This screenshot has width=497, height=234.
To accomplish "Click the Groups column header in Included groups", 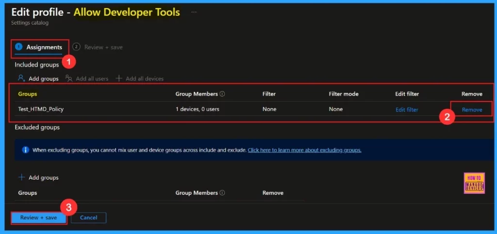I will point(28,94).
